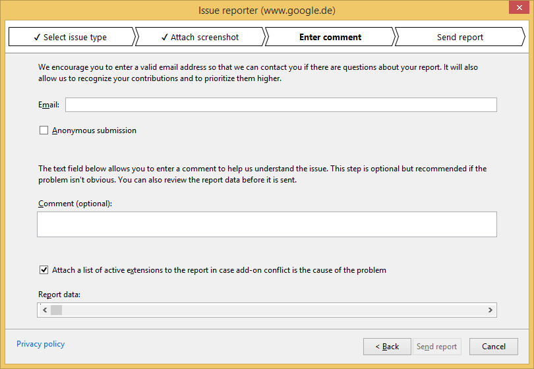Viewport: 534px width, 369px height.
Task: Go to the Attach screenshot step
Action: point(200,37)
